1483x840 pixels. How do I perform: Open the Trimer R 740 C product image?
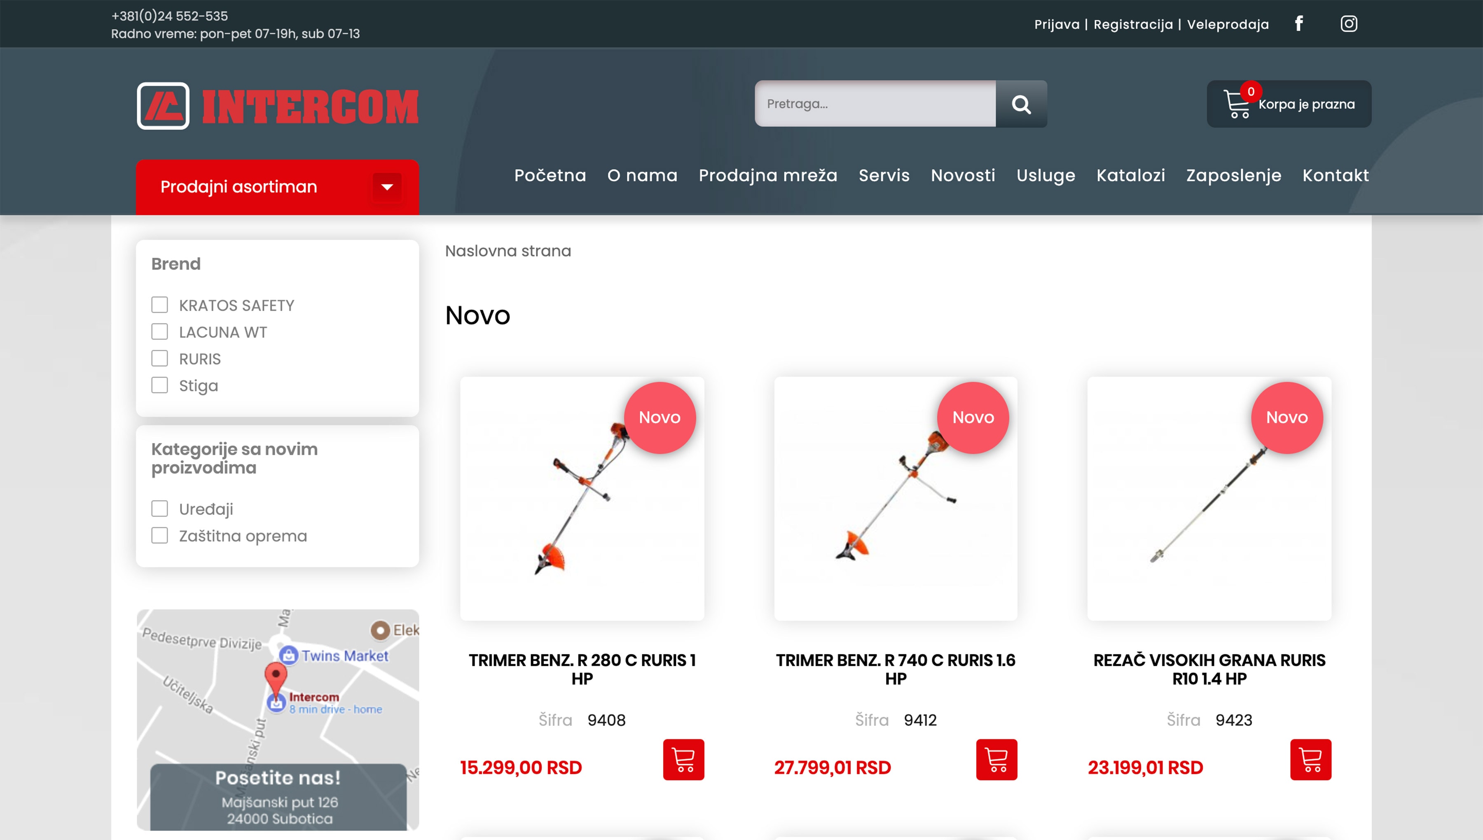click(x=896, y=499)
